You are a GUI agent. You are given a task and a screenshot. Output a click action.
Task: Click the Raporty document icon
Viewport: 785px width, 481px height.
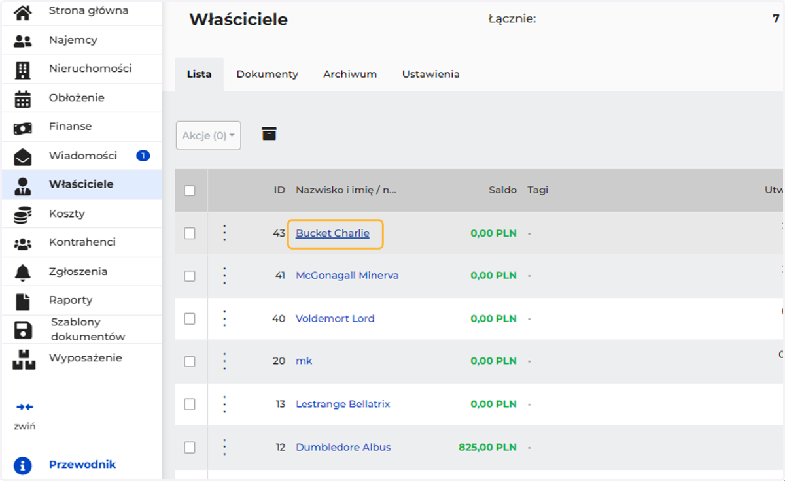tap(23, 301)
